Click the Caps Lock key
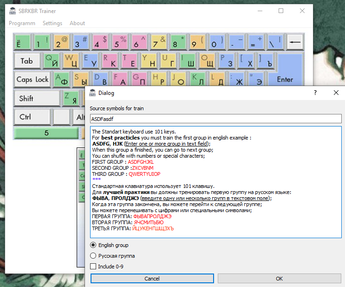345x287 pixels. coord(33,79)
